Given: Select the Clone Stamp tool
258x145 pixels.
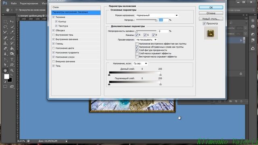Looking at the screenshot, I should (x=5, y=43).
